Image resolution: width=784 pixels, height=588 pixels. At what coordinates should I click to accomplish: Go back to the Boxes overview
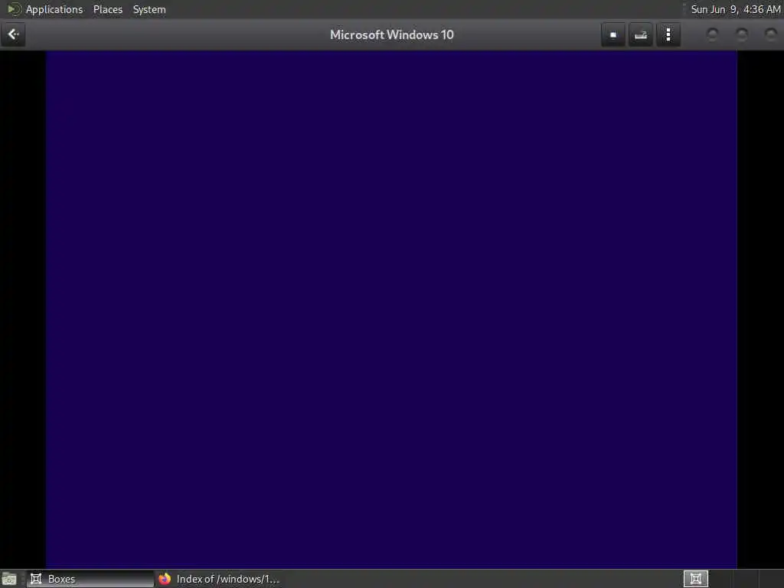click(13, 34)
